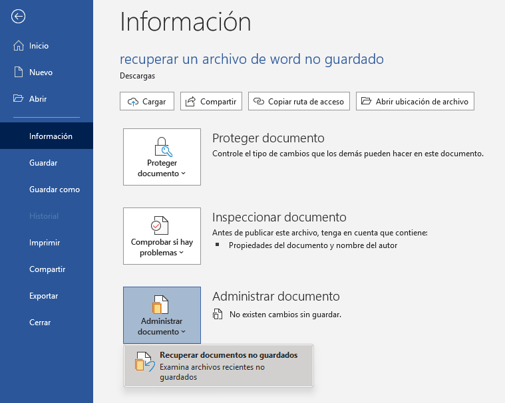Open Compartir in the left sidebar
Viewport: 505px width, 403px height.
(47, 269)
